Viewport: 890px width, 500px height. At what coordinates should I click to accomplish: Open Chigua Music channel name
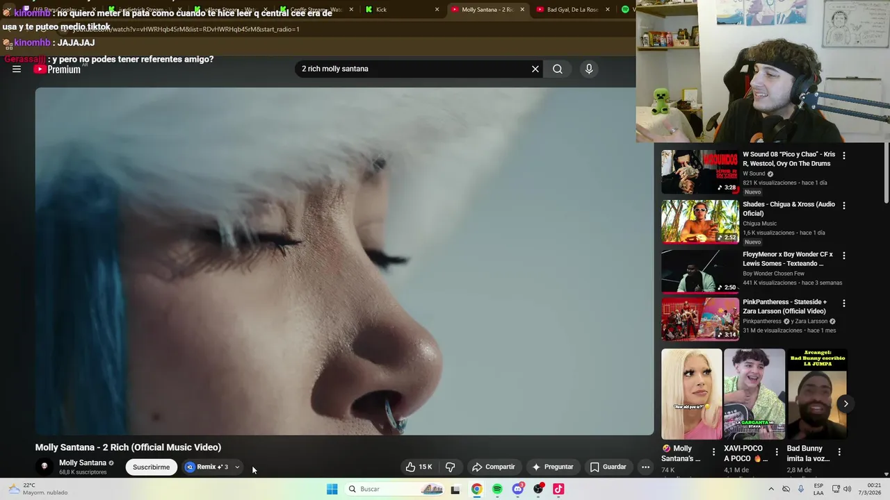(x=759, y=224)
